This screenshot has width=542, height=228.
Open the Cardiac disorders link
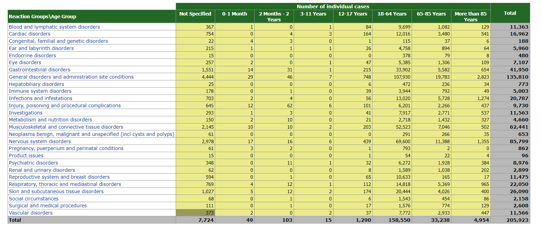30,34
